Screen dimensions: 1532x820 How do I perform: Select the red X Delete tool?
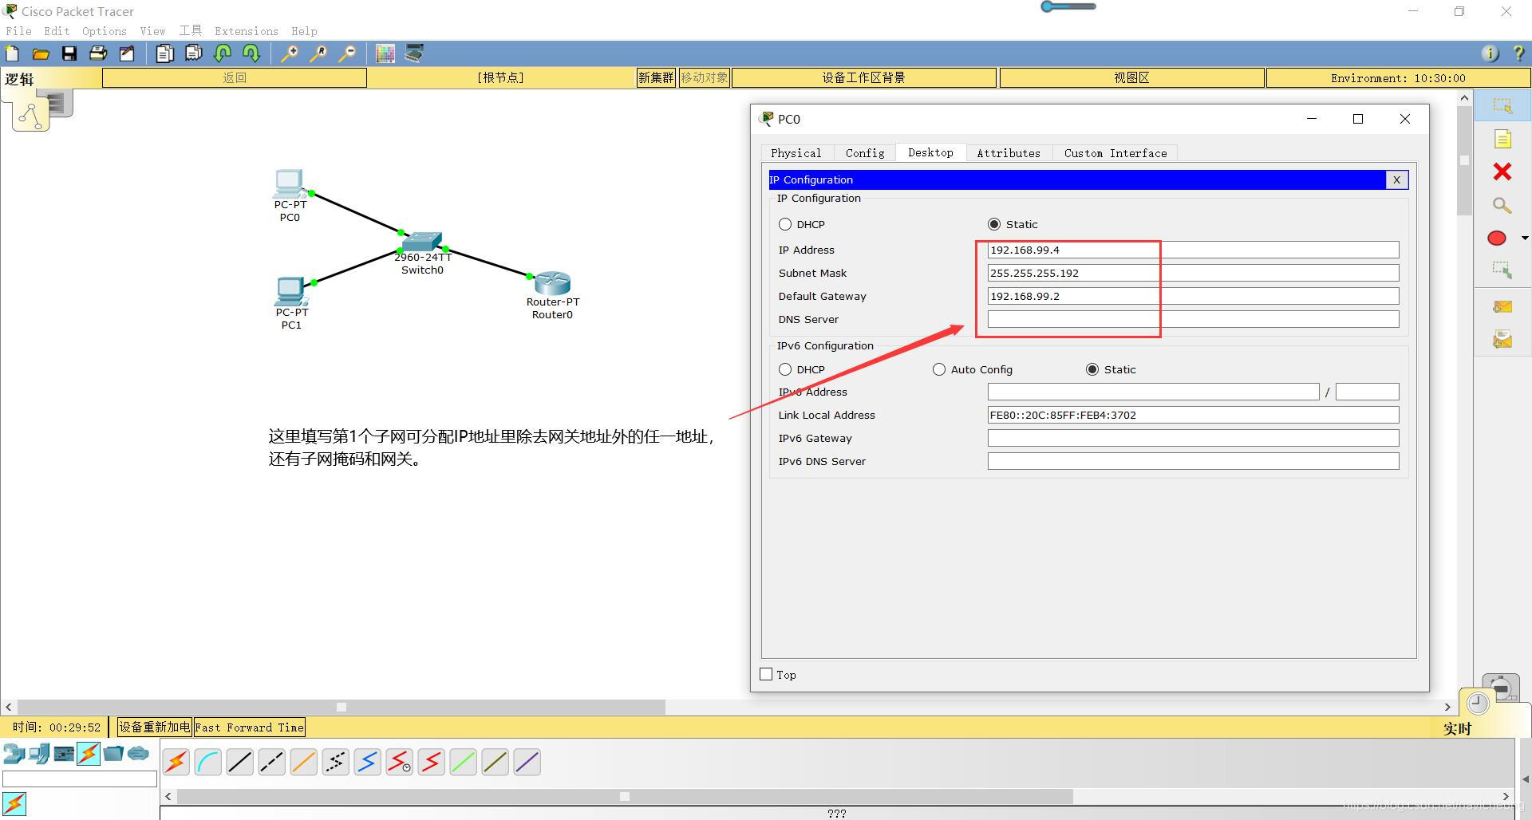(1502, 171)
